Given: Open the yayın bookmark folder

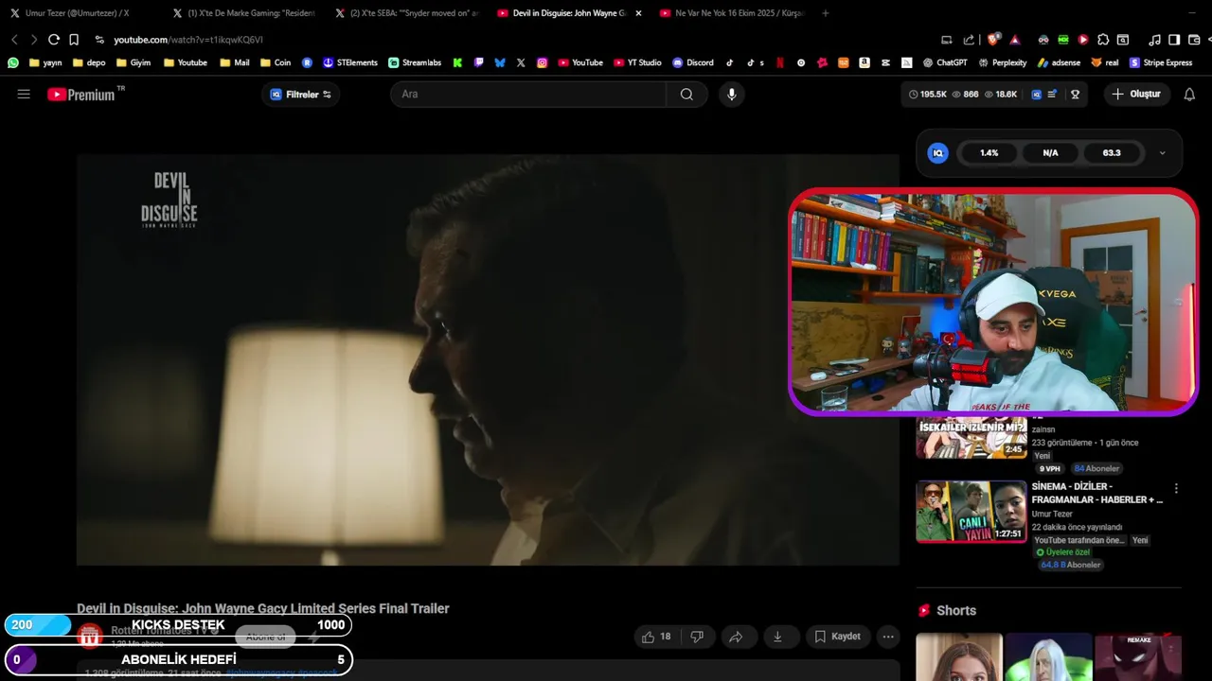Looking at the screenshot, I should [45, 62].
